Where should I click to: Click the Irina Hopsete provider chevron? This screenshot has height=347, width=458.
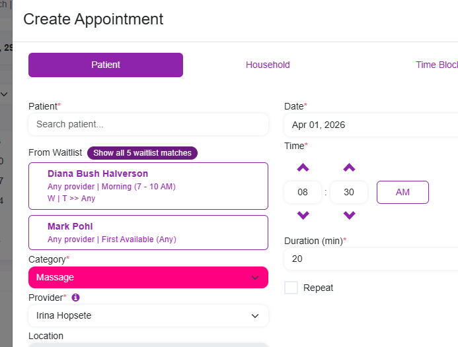click(x=256, y=316)
